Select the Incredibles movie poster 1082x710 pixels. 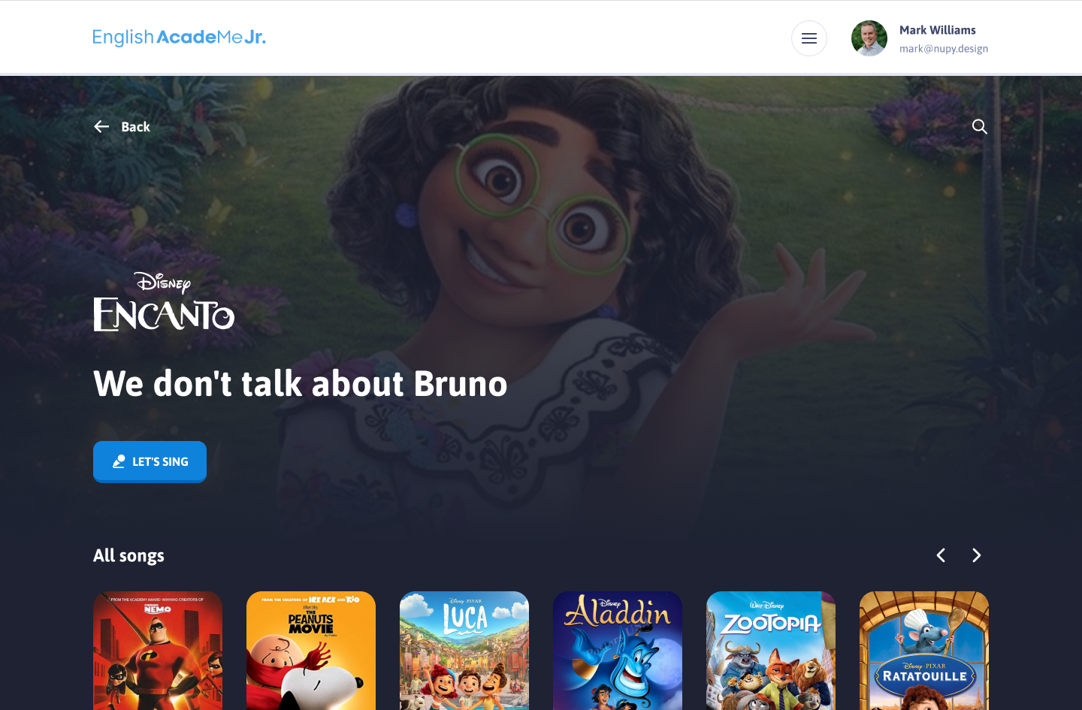tap(158, 651)
